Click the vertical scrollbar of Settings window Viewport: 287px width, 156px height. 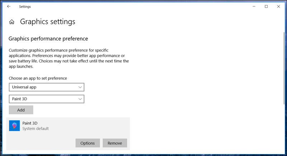click(284, 68)
